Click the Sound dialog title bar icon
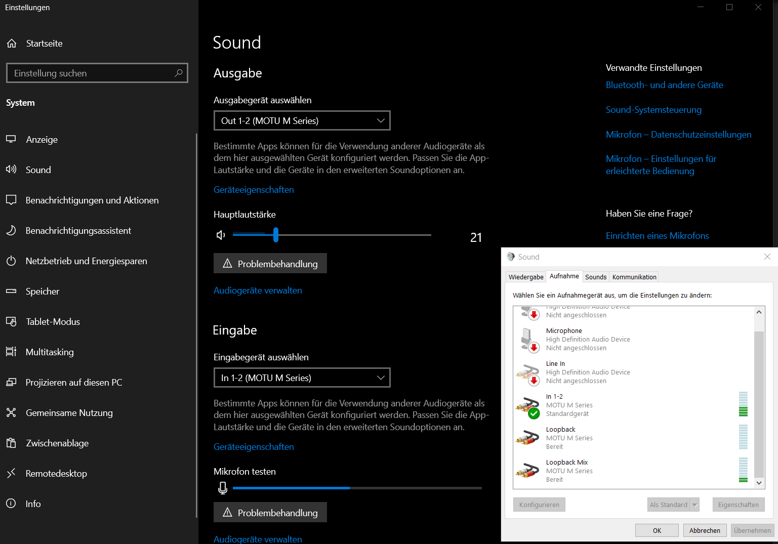This screenshot has height=544, width=778. pyautogui.click(x=511, y=257)
